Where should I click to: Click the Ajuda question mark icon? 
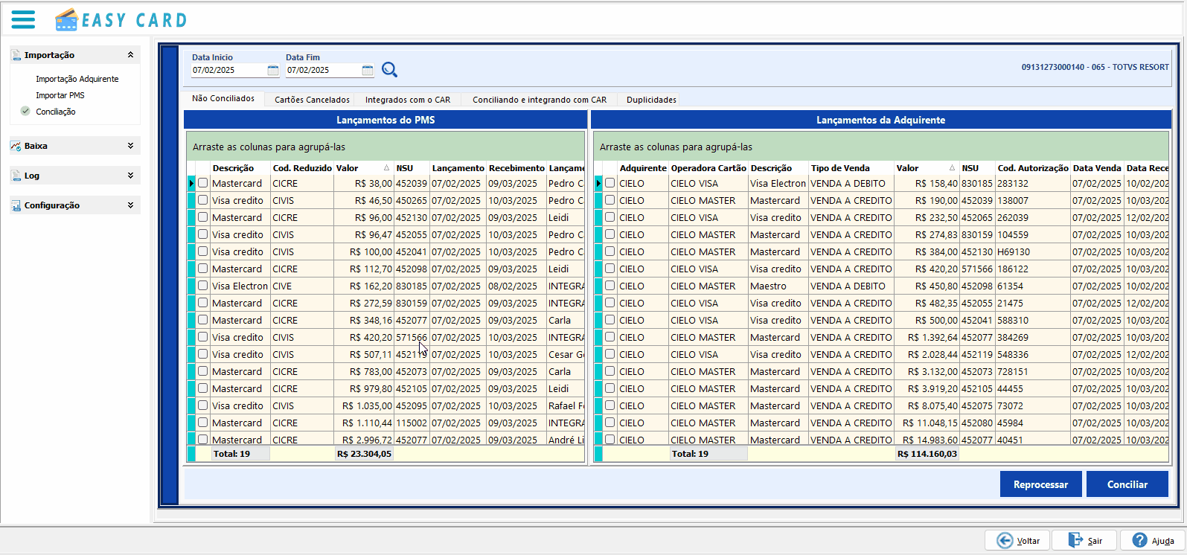coord(1139,540)
